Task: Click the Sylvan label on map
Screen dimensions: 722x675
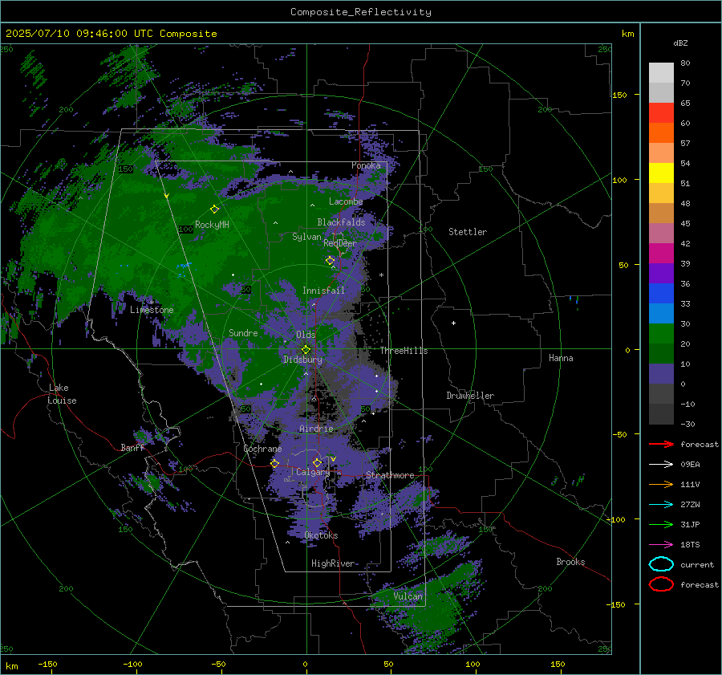Action: pos(306,237)
